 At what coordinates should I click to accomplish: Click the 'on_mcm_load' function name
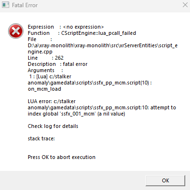[44, 89]
